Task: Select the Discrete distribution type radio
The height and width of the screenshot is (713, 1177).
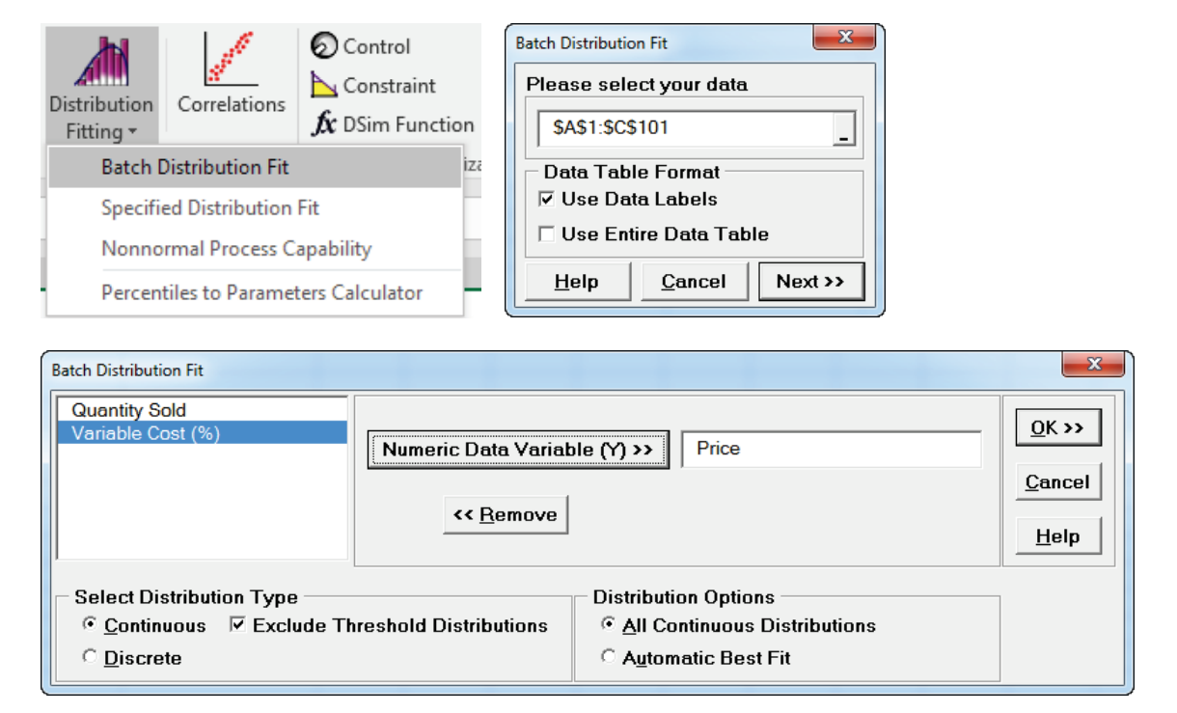Action: click(x=90, y=658)
